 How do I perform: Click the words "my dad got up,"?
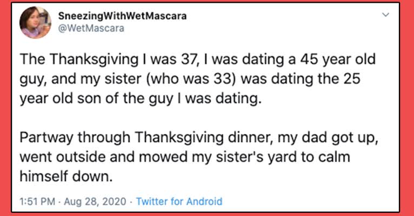click(x=328, y=138)
